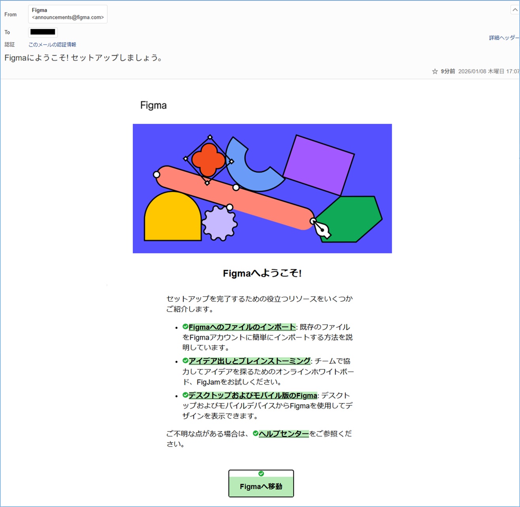The height and width of the screenshot is (507, 520).
Task: Open the アイデア出しとブレインストーミング link
Action: pos(249,361)
